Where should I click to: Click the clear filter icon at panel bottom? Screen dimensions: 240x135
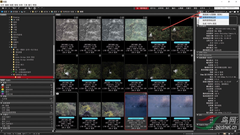coord(53,131)
